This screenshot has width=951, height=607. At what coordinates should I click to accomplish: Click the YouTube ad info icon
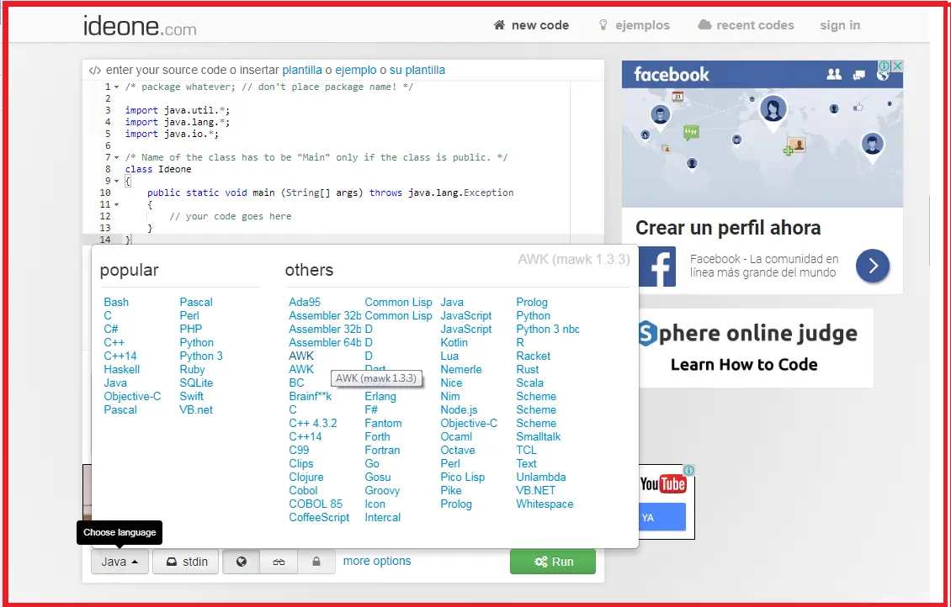(x=689, y=470)
